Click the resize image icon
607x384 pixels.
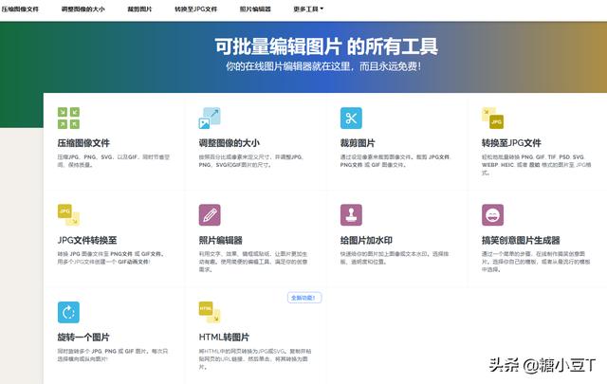coord(210,119)
